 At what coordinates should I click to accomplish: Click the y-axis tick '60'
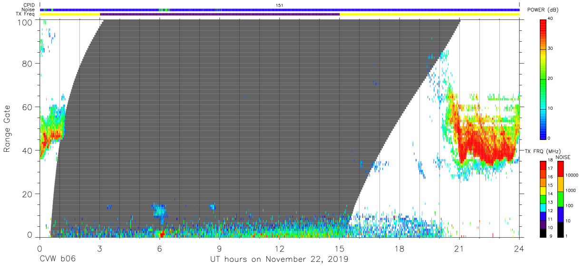click(28, 107)
